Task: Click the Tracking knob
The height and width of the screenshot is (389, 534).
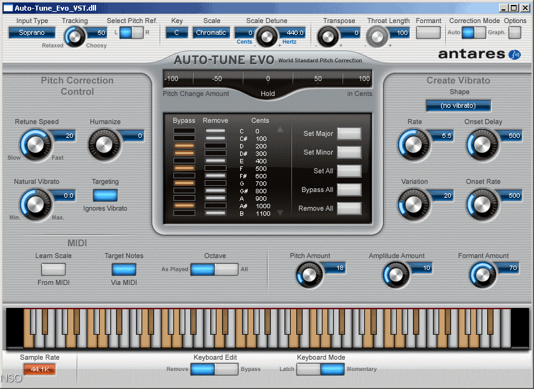Action: coord(75,37)
